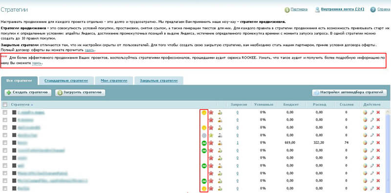391x193 pixels.
Task: Click the gray user icon beside the green star
Action: (220, 135)
